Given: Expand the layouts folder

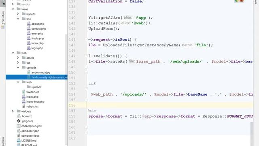Looking at the screenshot, I should pos(18,14).
